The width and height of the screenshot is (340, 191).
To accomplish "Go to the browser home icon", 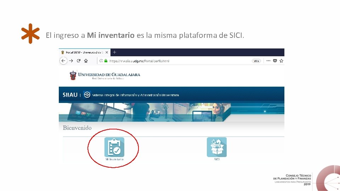I will pyautogui.click(x=86, y=61).
